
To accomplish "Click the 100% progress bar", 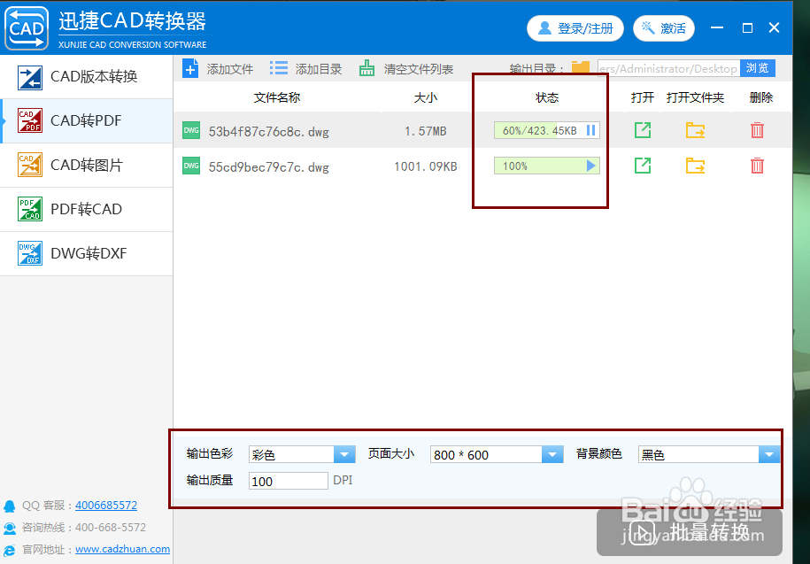I will (x=546, y=166).
